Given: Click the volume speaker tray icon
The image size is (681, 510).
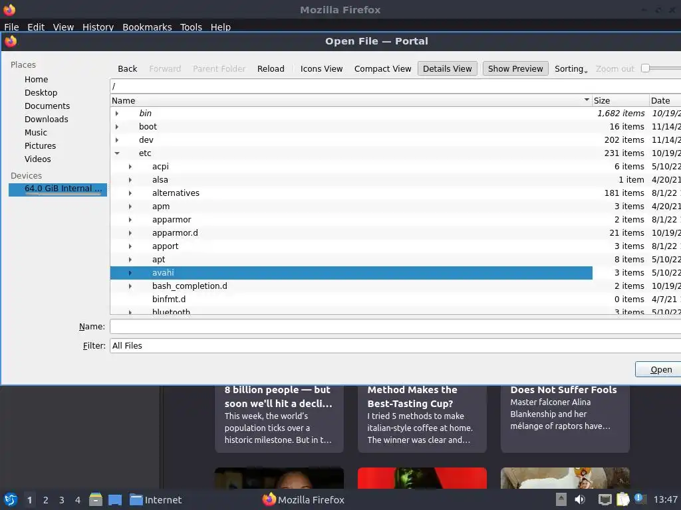Looking at the screenshot, I should point(580,499).
